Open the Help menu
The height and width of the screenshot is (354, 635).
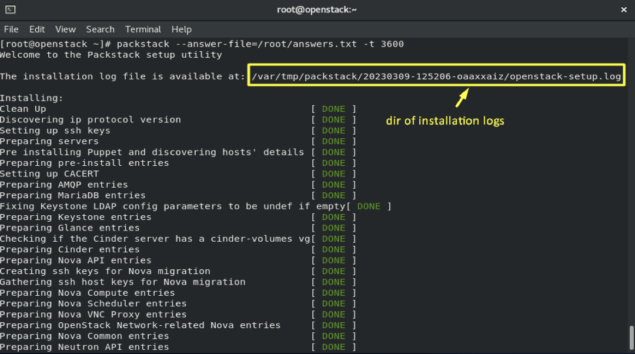point(182,29)
